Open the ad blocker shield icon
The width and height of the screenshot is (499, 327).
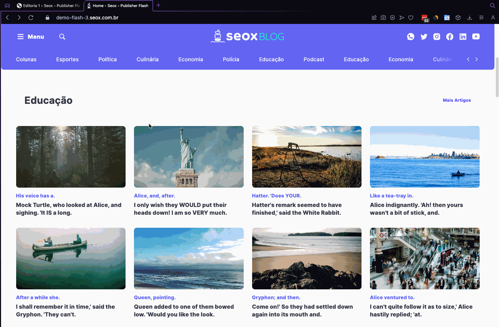pyautogui.click(x=392, y=18)
